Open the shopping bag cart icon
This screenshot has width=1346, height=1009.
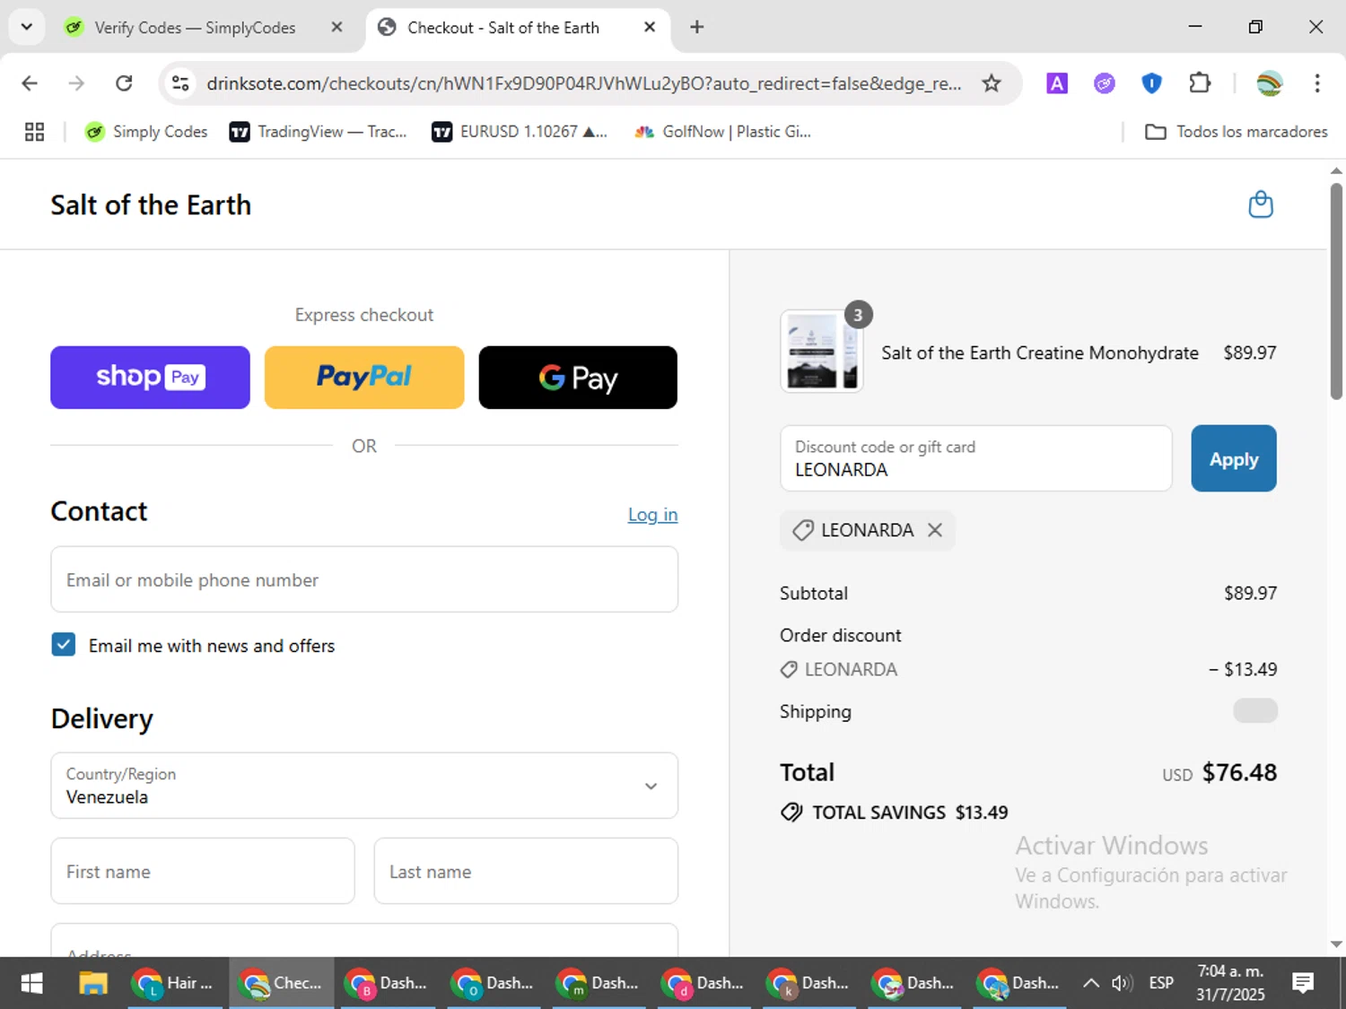click(1261, 204)
